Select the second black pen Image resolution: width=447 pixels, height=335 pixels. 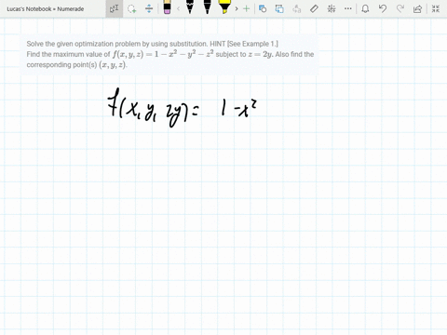coord(208,7)
